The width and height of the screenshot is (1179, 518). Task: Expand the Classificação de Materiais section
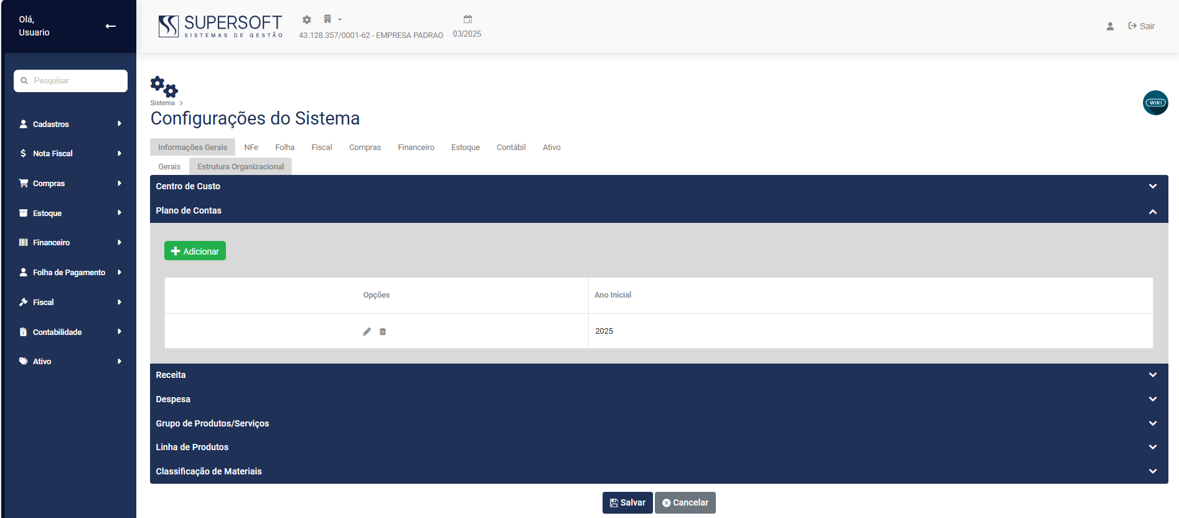[659, 471]
